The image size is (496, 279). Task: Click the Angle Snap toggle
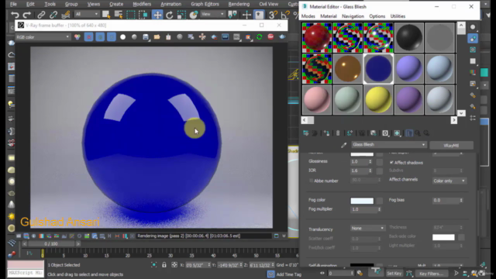[284, 15]
